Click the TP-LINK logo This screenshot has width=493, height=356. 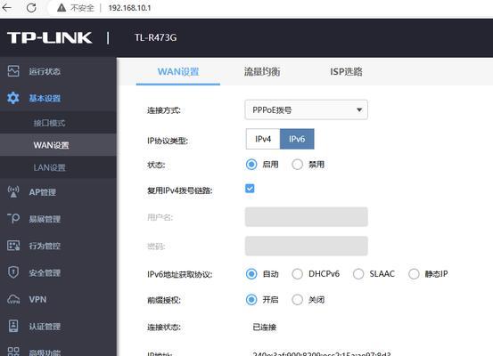50,37
